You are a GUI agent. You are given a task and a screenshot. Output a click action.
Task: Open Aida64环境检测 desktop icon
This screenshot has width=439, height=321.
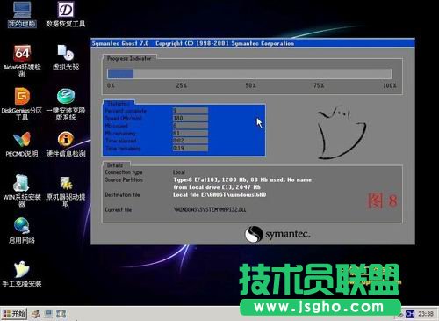(x=22, y=61)
